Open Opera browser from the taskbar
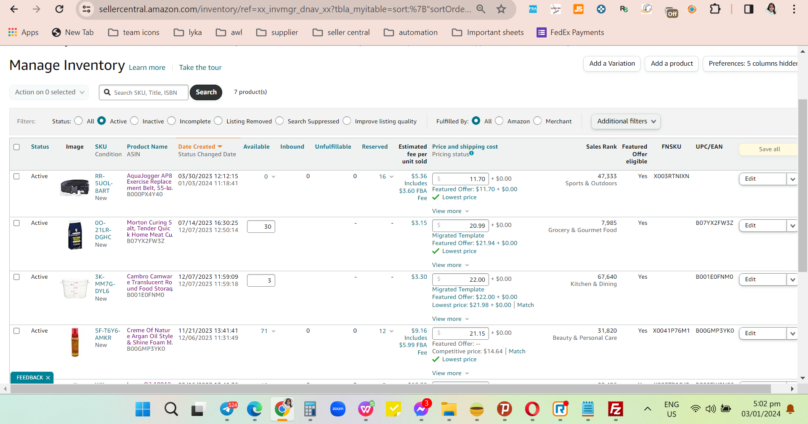The image size is (808, 424). pos(532,409)
